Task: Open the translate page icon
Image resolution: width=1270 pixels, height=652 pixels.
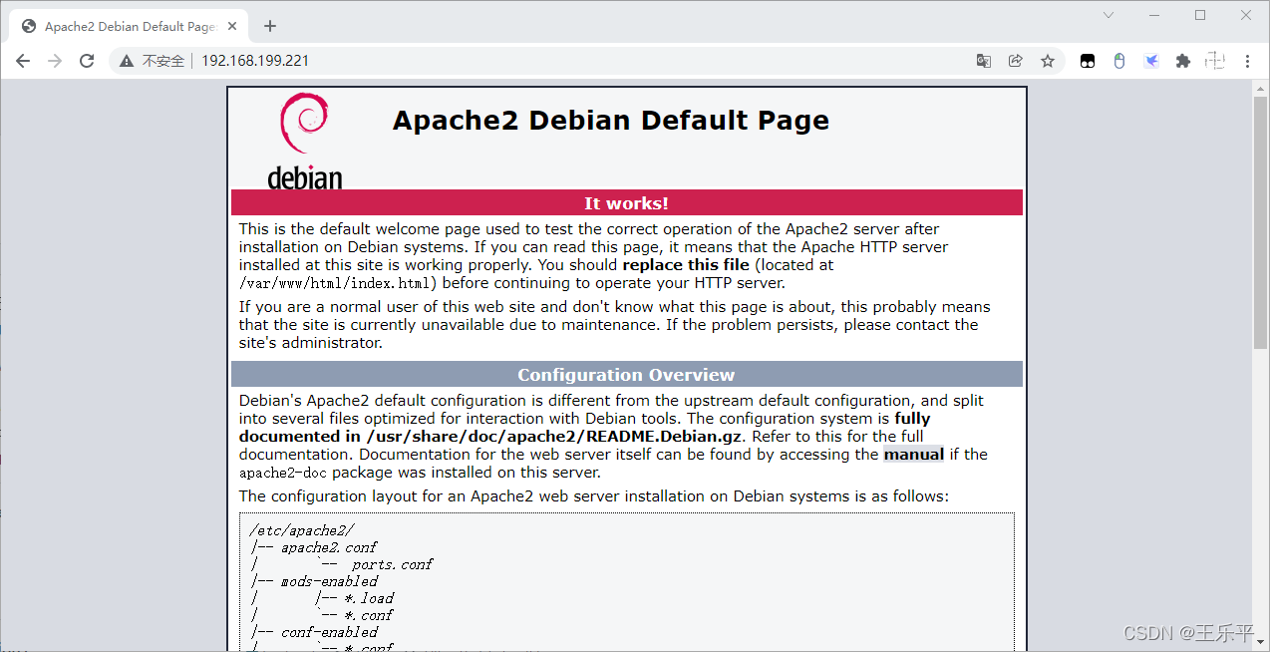Action: click(x=984, y=61)
